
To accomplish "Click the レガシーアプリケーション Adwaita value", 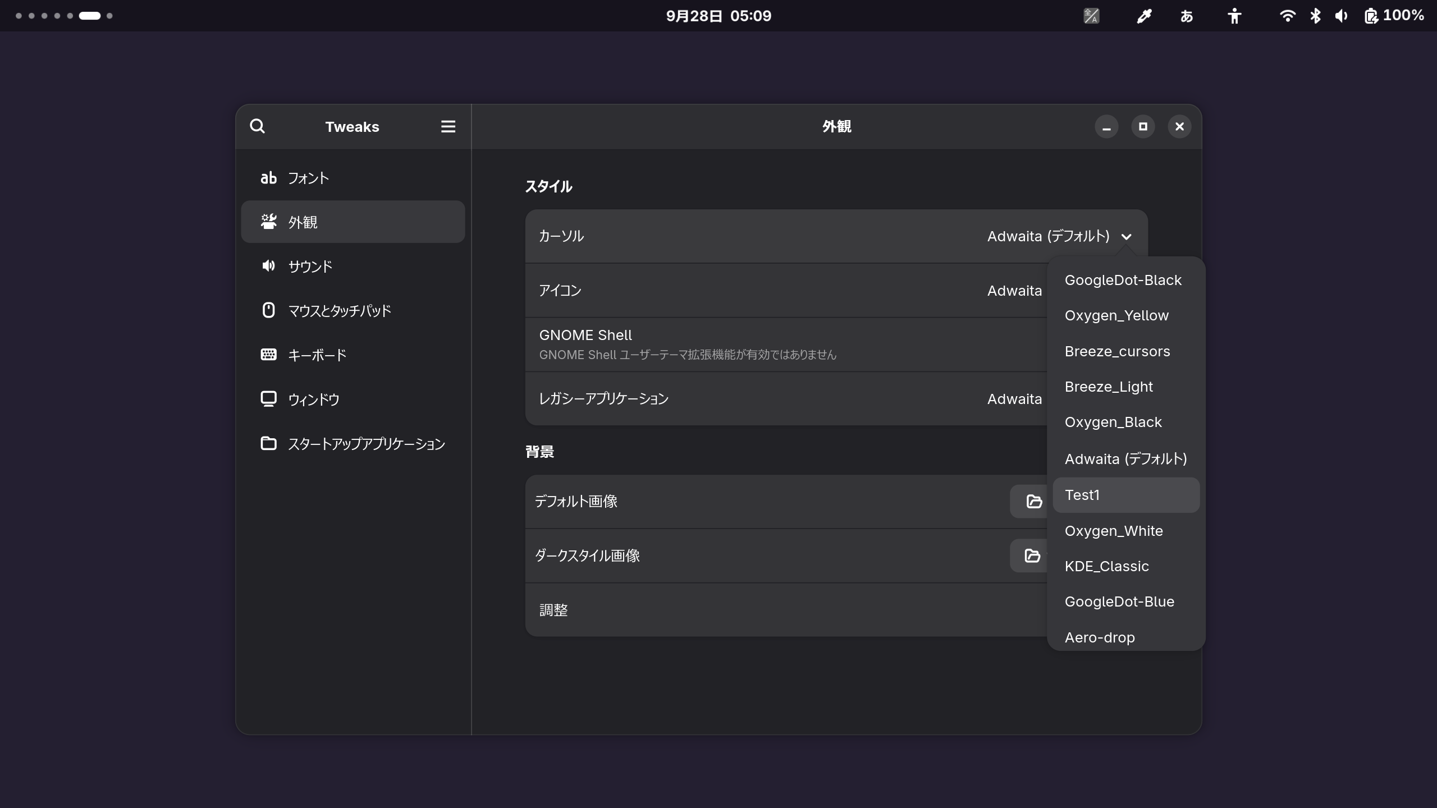I will pyautogui.click(x=1014, y=399).
